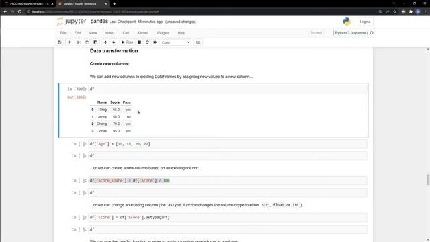The image size is (430, 242).
Task: Click the 'Jonas' cell in the table
Action: click(102, 131)
